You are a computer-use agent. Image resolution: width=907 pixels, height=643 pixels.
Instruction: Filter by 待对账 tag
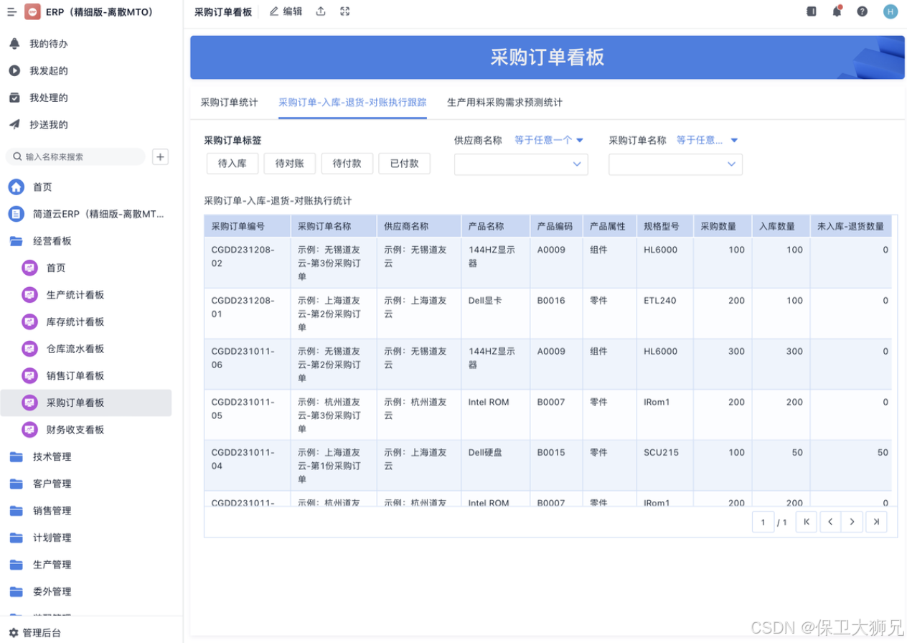(289, 164)
